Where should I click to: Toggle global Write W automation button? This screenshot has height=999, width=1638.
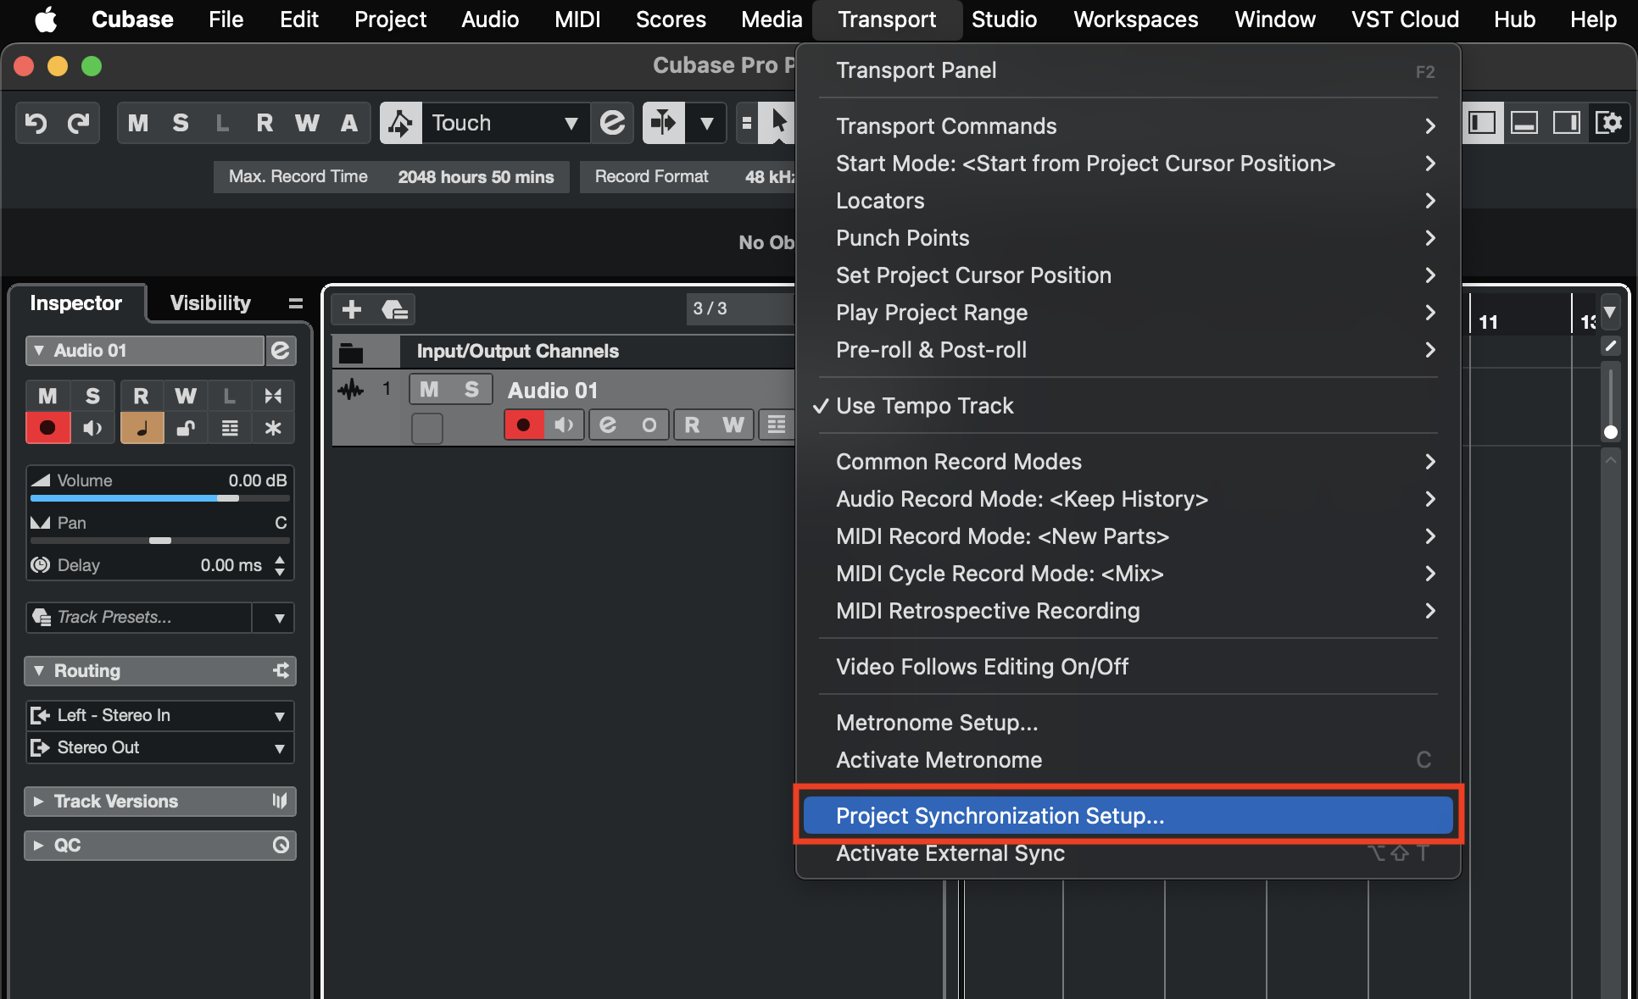pyautogui.click(x=307, y=124)
